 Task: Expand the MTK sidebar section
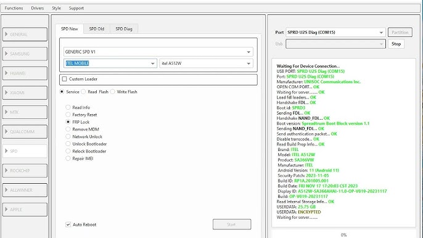coord(25,112)
